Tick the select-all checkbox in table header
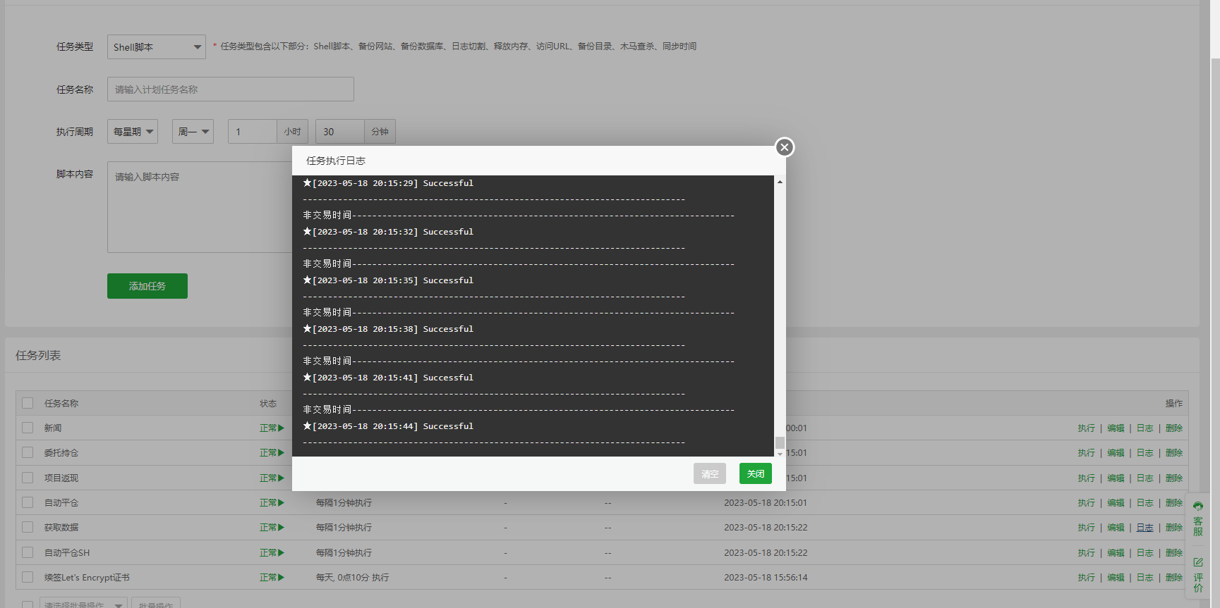 point(28,403)
